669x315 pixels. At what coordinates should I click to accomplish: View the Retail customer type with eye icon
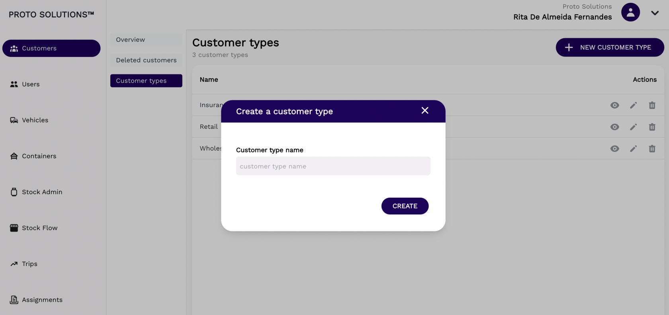[x=615, y=127]
